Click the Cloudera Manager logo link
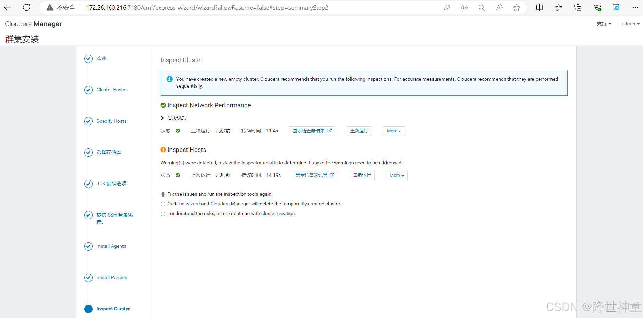The image size is (643, 318). point(33,24)
